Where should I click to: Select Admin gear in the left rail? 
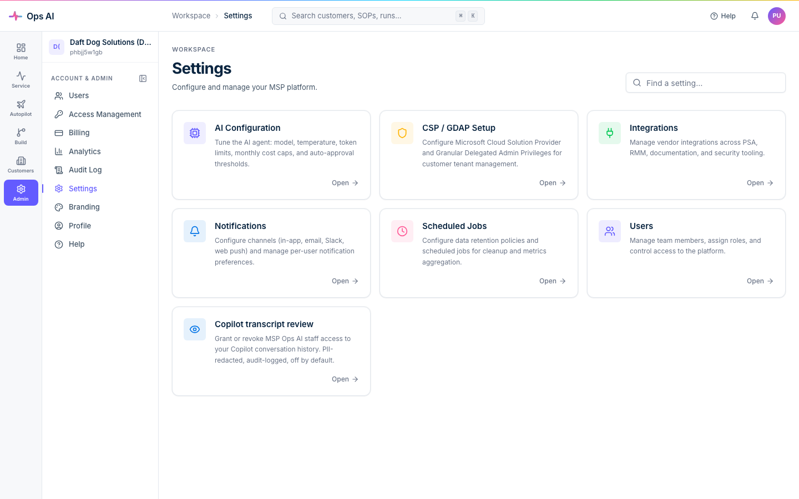(x=21, y=193)
